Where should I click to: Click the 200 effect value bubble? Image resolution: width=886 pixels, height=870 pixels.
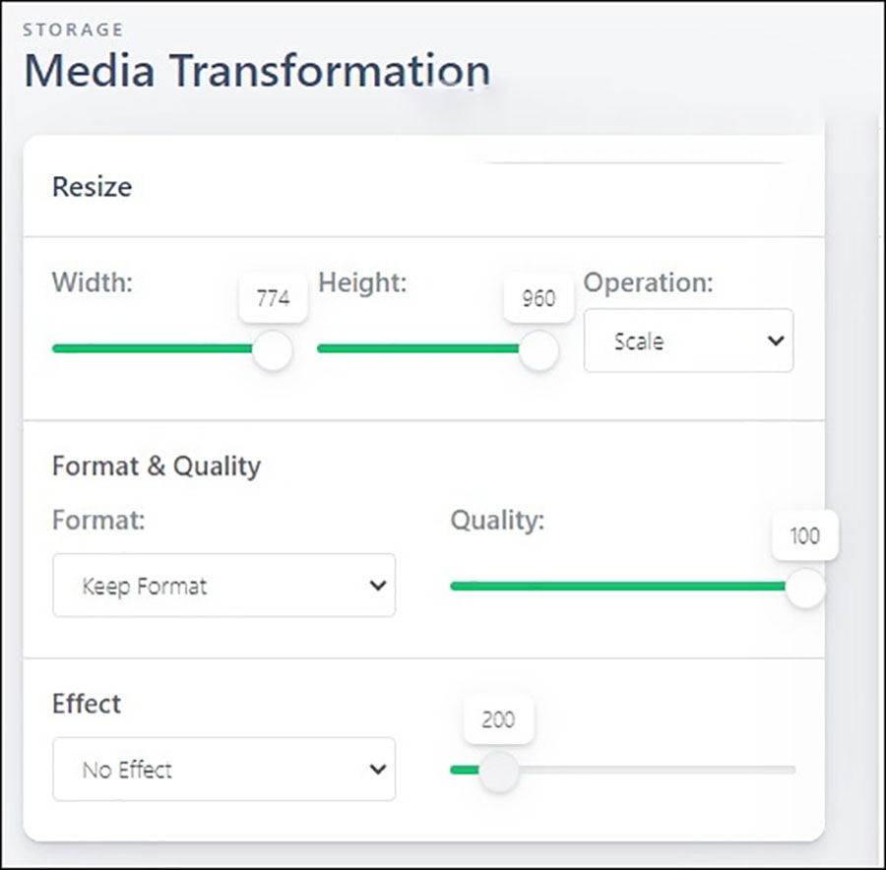point(498,719)
